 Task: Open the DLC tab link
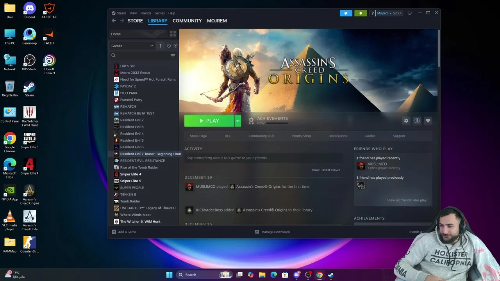click(228, 136)
